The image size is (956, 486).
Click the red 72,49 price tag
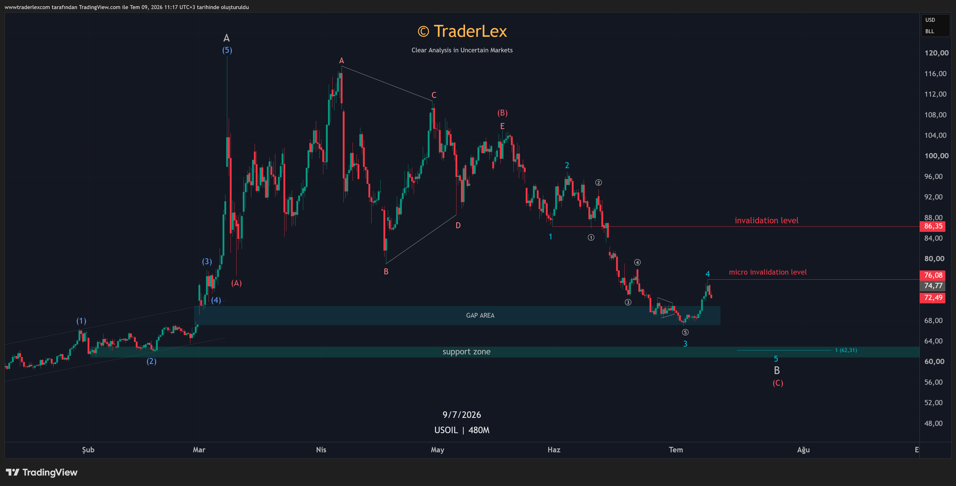tap(933, 298)
